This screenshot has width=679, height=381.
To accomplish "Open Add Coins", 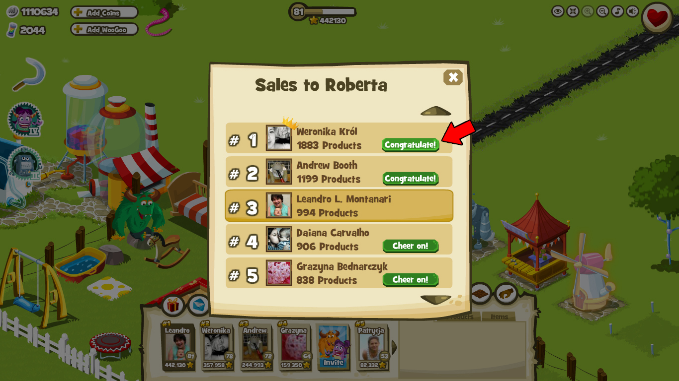I will click(x=104, y=13).
